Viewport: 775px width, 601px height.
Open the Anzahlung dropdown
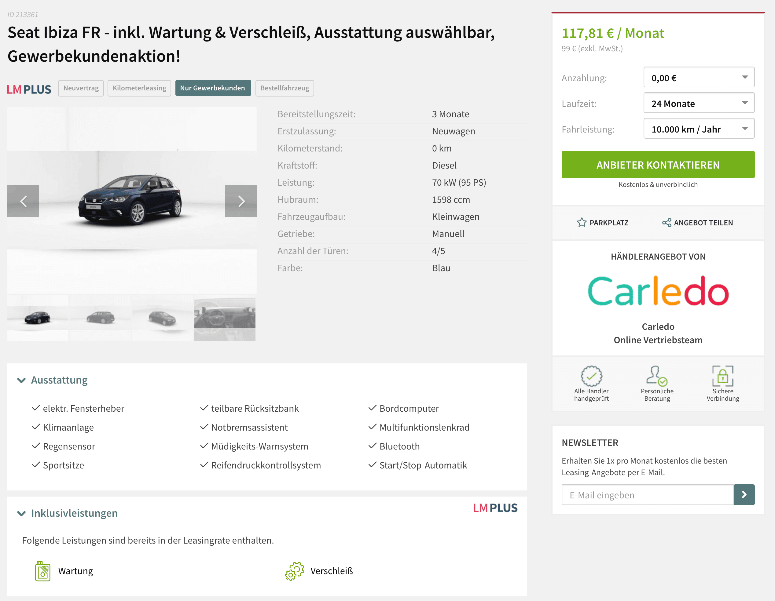point(699,77)
